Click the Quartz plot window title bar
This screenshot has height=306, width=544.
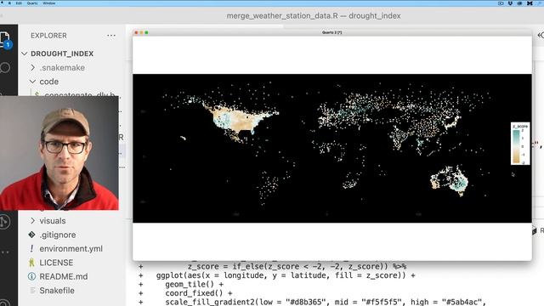332,32
